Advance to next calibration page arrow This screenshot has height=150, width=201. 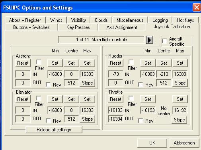(x=150, y=40)
